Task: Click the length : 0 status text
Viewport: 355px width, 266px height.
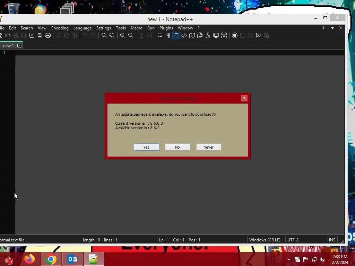Action: (x=91, y=240)
